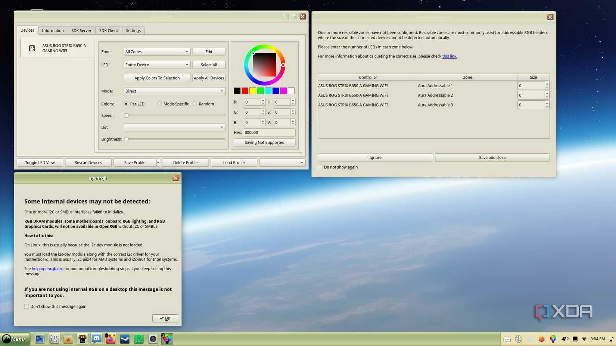Check Don't show this message again
The height and width of the screenshot is (346, 616).
coord(27,306)
